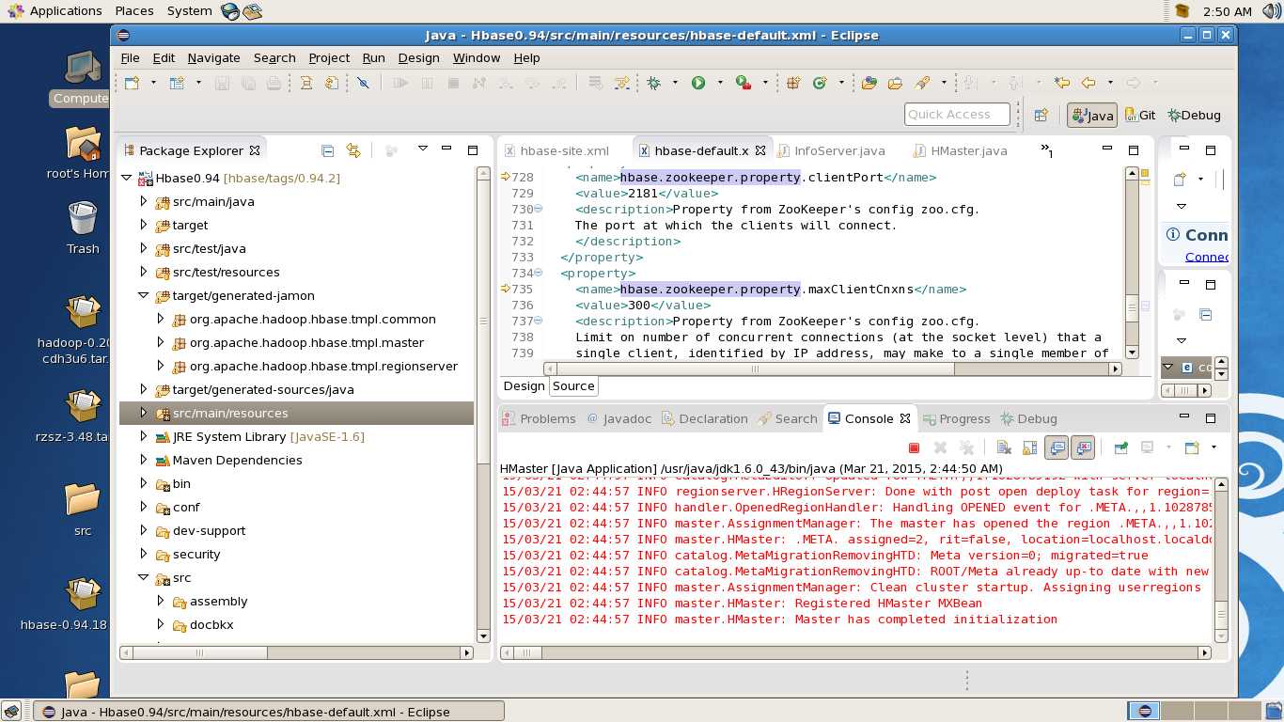Click Link with Editor in Package Explorer
Viewport: 1284px width, 722px height.
pyautogui.click(x=353, y=150)
